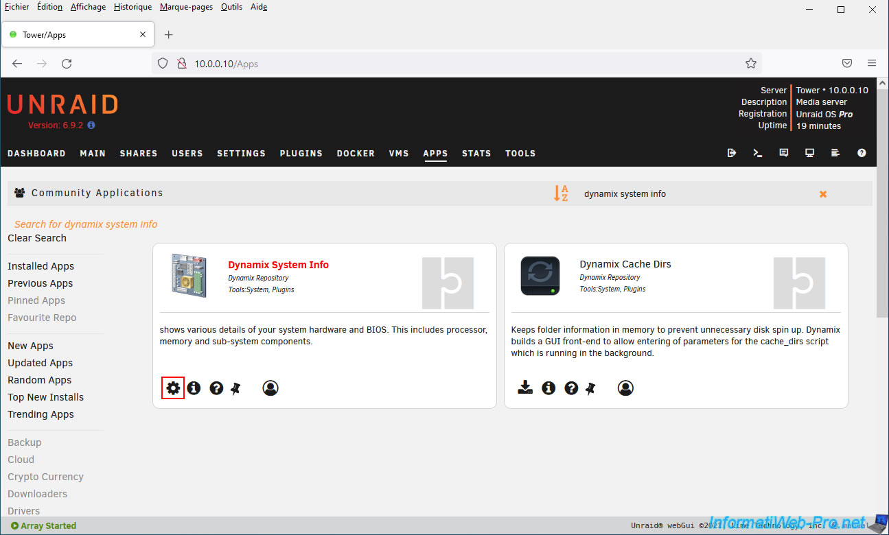Click the download icon for Dynamix Cache Dirs

(525, 388)
